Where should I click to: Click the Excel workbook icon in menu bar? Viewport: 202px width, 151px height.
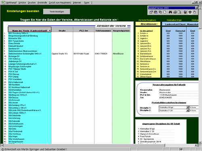[3, 2]
